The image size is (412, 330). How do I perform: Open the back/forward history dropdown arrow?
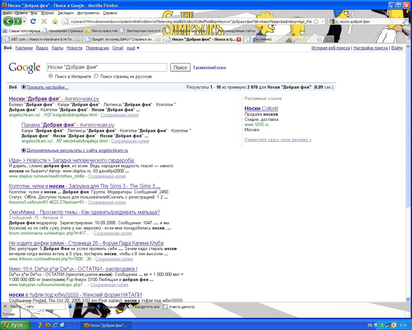click(24, 21)
